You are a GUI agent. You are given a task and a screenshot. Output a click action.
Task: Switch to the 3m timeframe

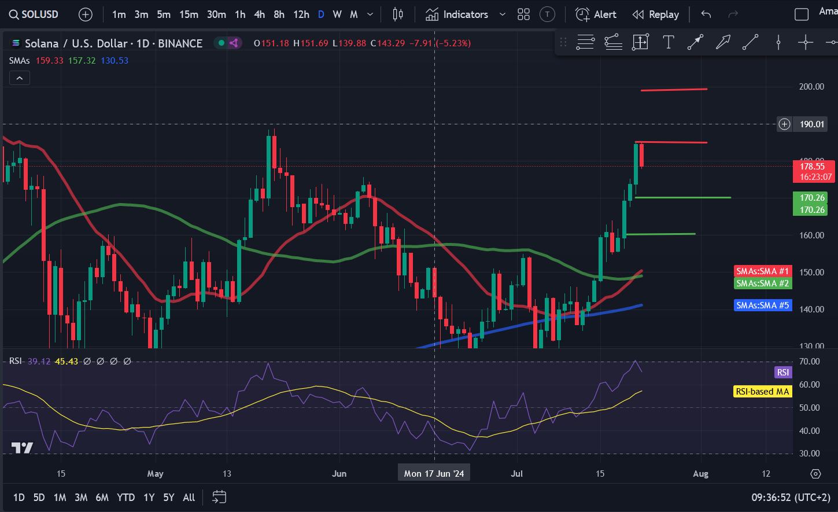tap(142, 14)
